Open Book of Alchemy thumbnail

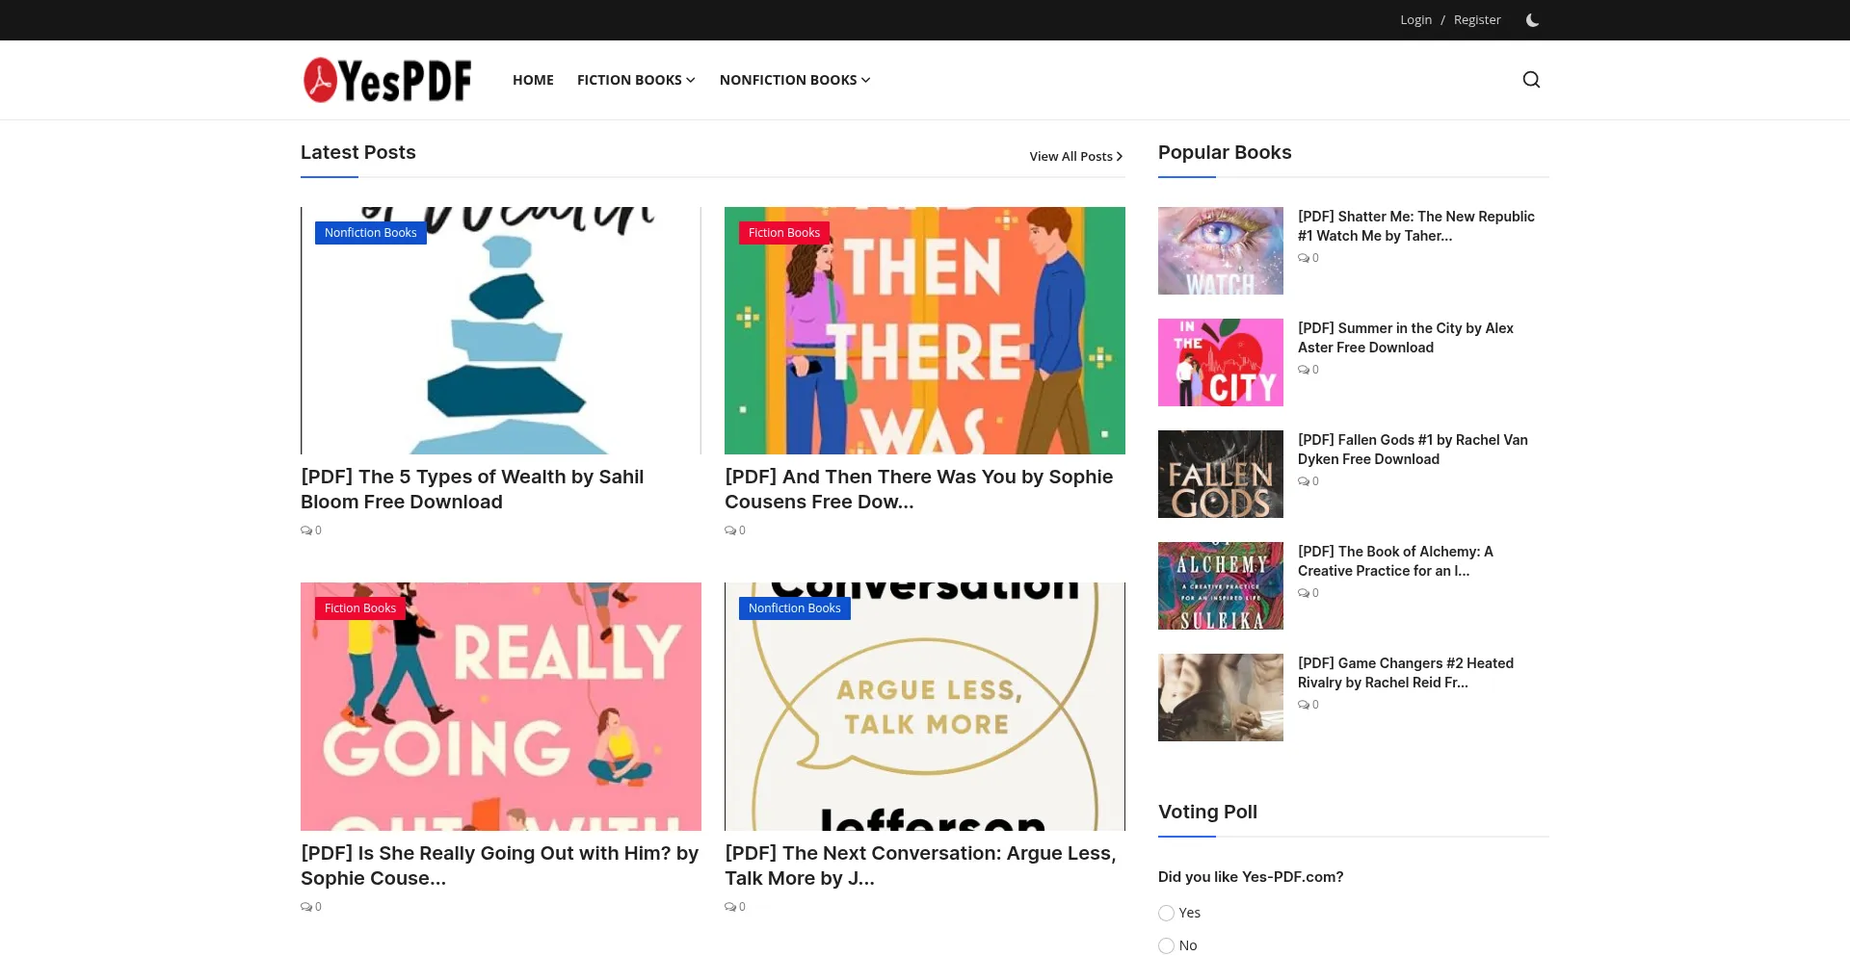1221,585
